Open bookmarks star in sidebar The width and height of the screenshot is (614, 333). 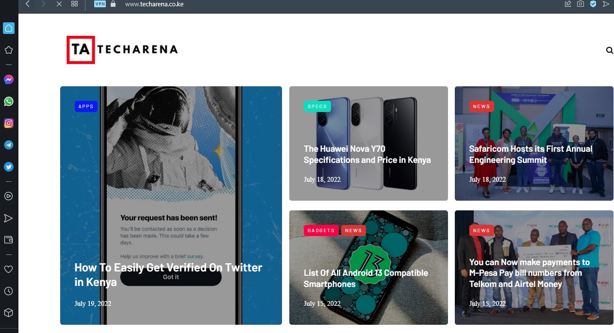pos(8,50)
